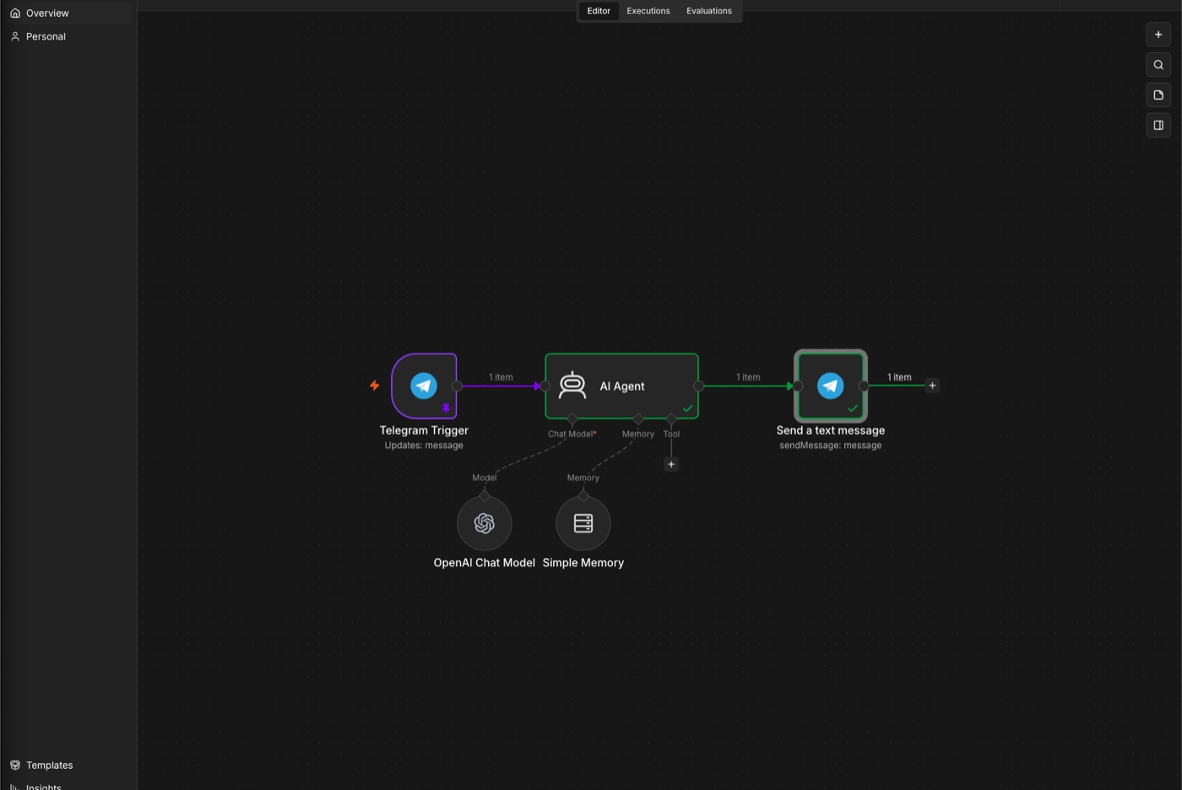The height and width of the screenshot is (790, 1182).
Task: Open the Send a text message node
Action: click(x=831, y=386)
